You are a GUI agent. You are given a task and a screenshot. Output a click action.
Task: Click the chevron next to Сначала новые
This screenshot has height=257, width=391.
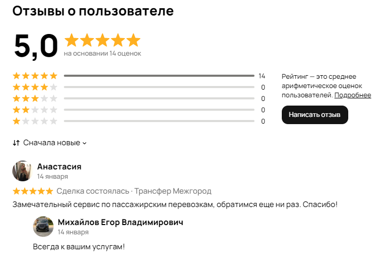tap(84, 143)
